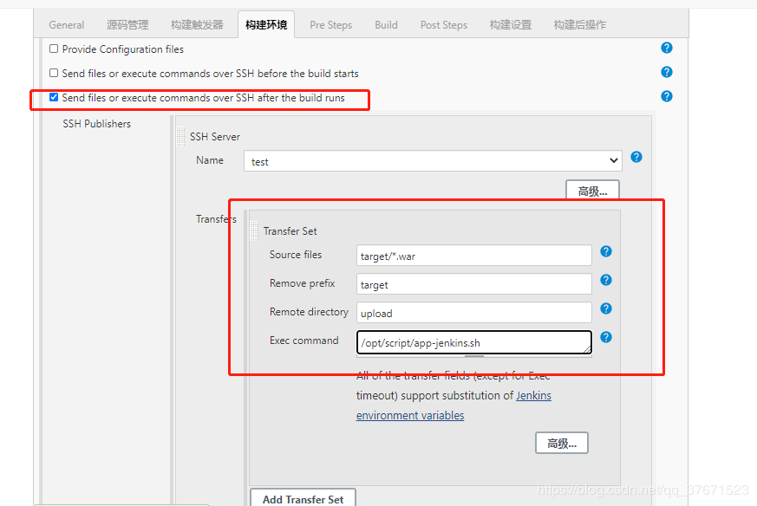Click the upper 高级 button
The width and height of the screenshot is (757, 506).
[x=591, y=191]
